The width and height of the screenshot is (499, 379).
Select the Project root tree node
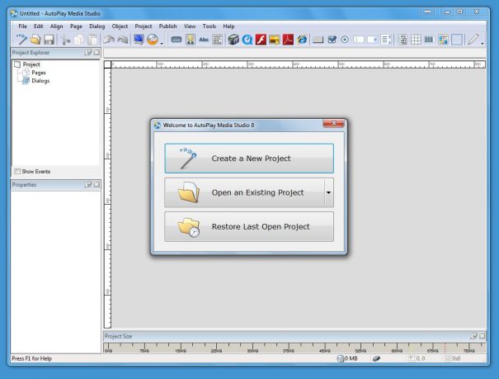coord(31,64)
